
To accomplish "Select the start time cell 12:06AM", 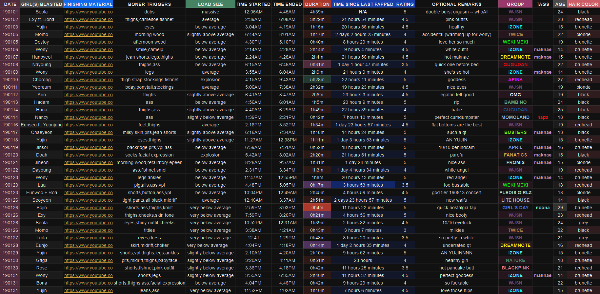I will [253, 12].
